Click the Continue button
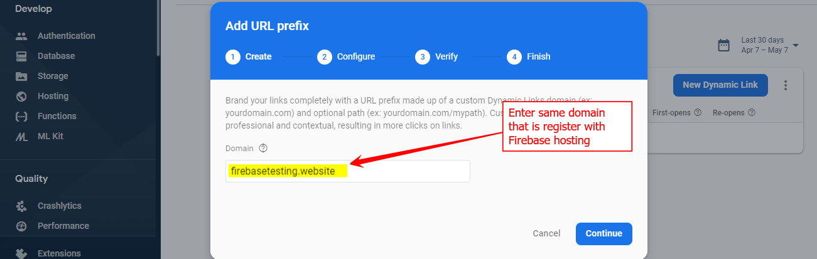 (x=604, y=233)
